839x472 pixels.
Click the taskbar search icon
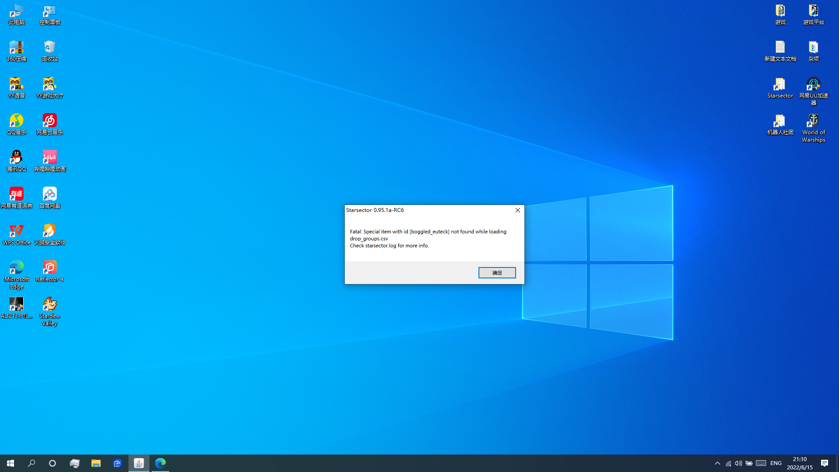[x=31, y=463]
